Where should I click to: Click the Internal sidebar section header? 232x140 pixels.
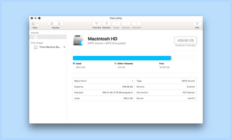[35, 33]
